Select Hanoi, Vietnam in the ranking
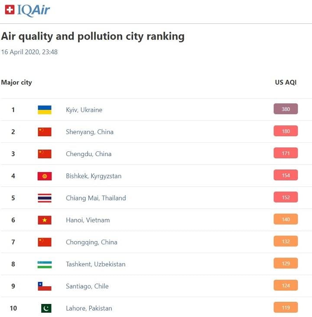This screenshot has width=312, height=317. point(88,220)
